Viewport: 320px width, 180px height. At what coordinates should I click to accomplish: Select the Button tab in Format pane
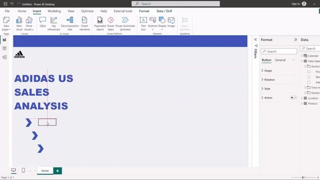click(266, 60)
